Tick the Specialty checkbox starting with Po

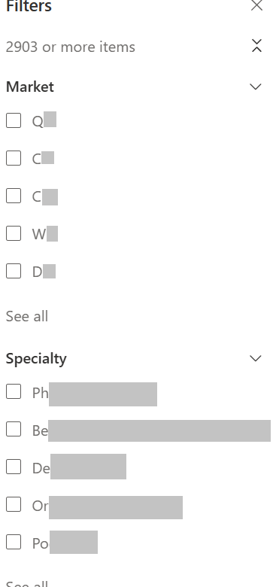pyautogui.click(x=14, y=542)
